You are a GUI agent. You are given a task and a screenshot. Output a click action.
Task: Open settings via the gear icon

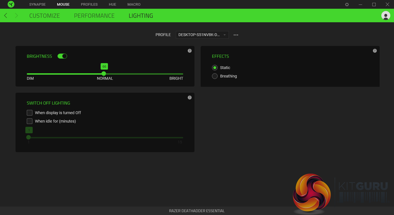click(347, 5)
